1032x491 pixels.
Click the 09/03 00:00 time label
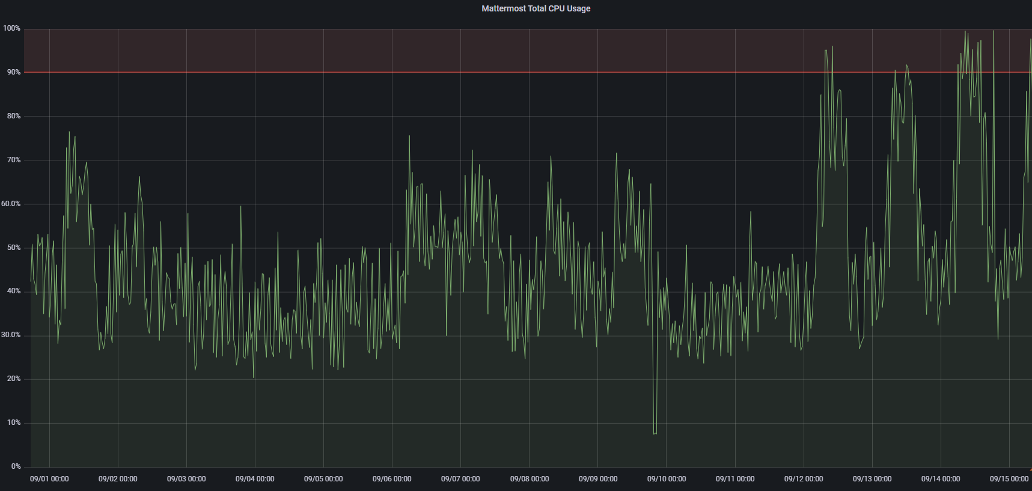click(x=186, y=479)
